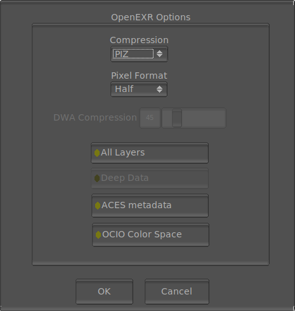Open the Compression dropdown showing PIZ
The width and height of the screenshot is (295, 311).
139,54
